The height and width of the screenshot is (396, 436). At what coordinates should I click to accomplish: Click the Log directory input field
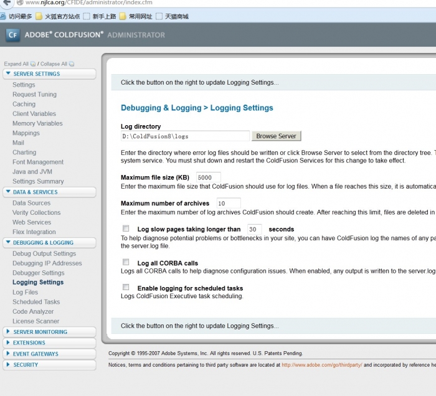185,136
